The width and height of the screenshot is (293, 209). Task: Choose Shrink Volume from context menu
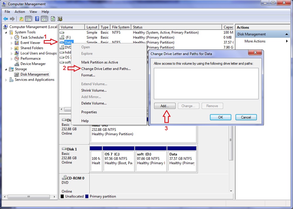coord(94,90)
